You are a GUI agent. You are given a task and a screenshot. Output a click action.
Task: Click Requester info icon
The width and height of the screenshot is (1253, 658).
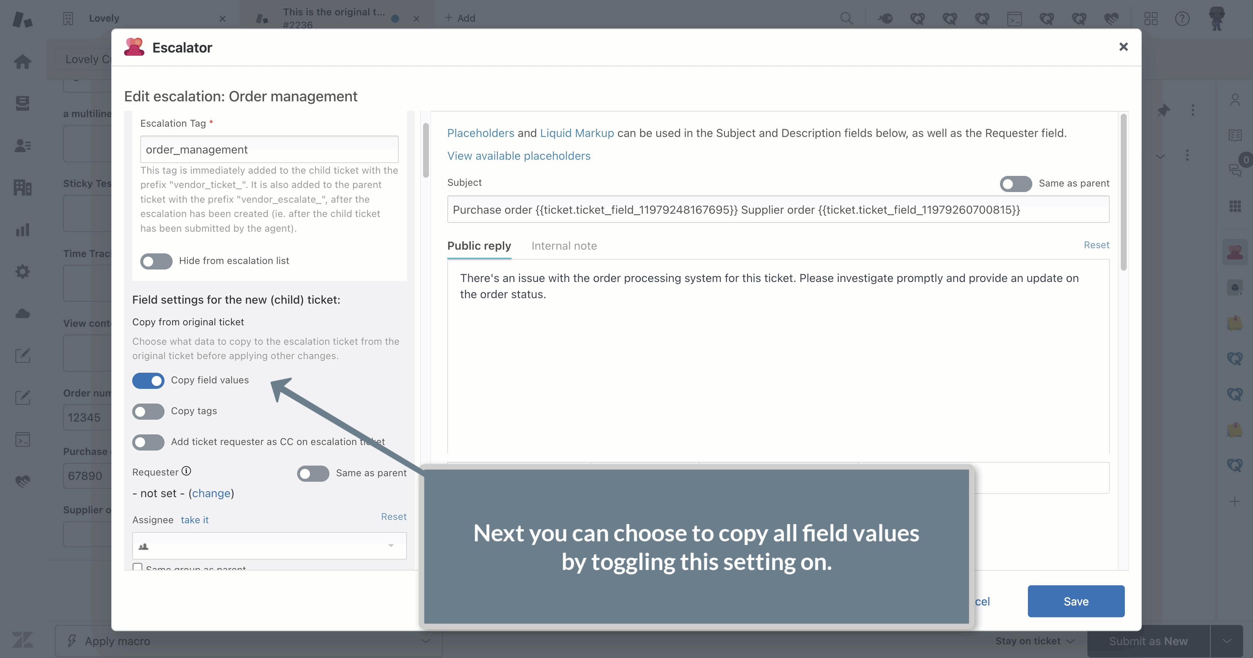coord(186,471)
